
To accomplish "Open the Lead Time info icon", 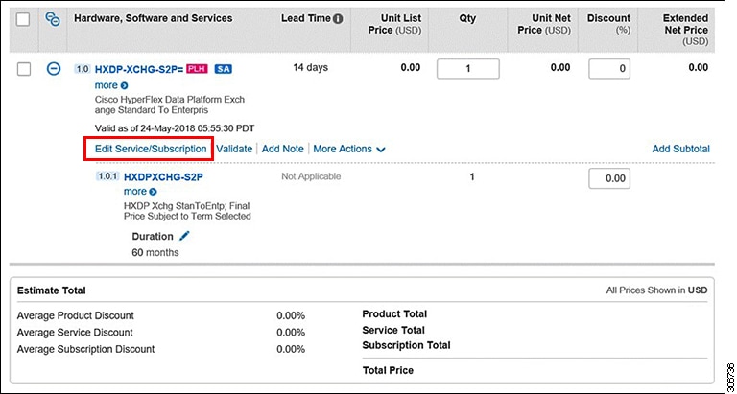I will (x=338, y=19).
